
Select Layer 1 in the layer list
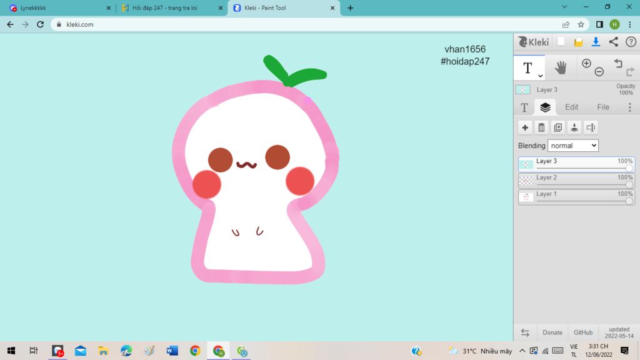[x=576, y=197]
